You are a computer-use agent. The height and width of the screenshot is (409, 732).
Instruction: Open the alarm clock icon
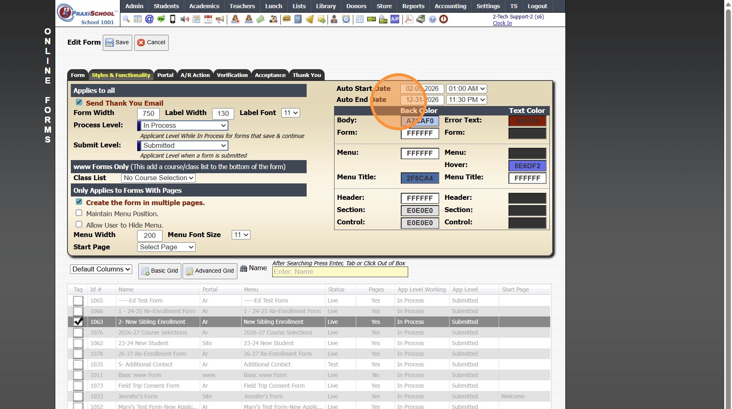[x=346, y=19]
